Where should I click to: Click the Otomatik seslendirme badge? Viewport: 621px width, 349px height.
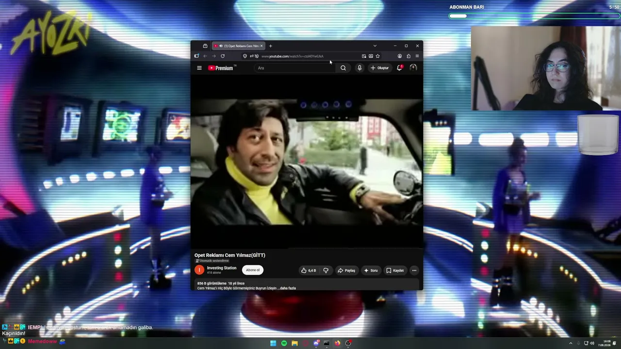212,261
